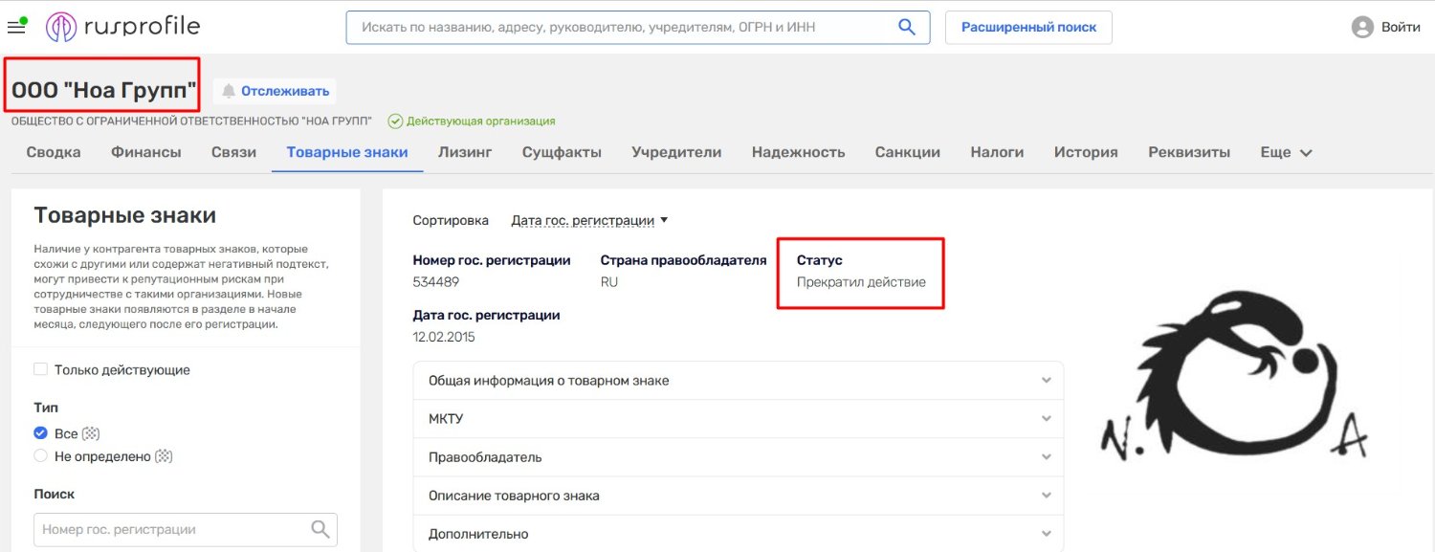
Task: Switch to the Санкции tab
Action: click(x=908, y=152)
